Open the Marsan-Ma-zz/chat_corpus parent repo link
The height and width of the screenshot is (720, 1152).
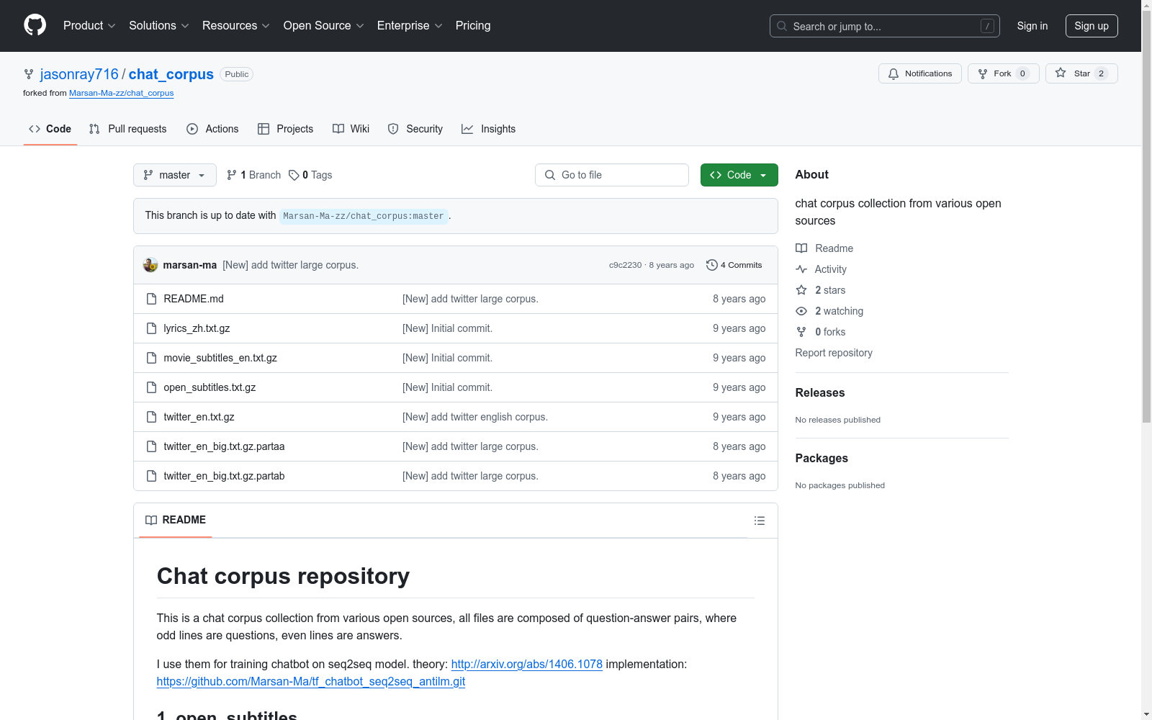(122, 93)
